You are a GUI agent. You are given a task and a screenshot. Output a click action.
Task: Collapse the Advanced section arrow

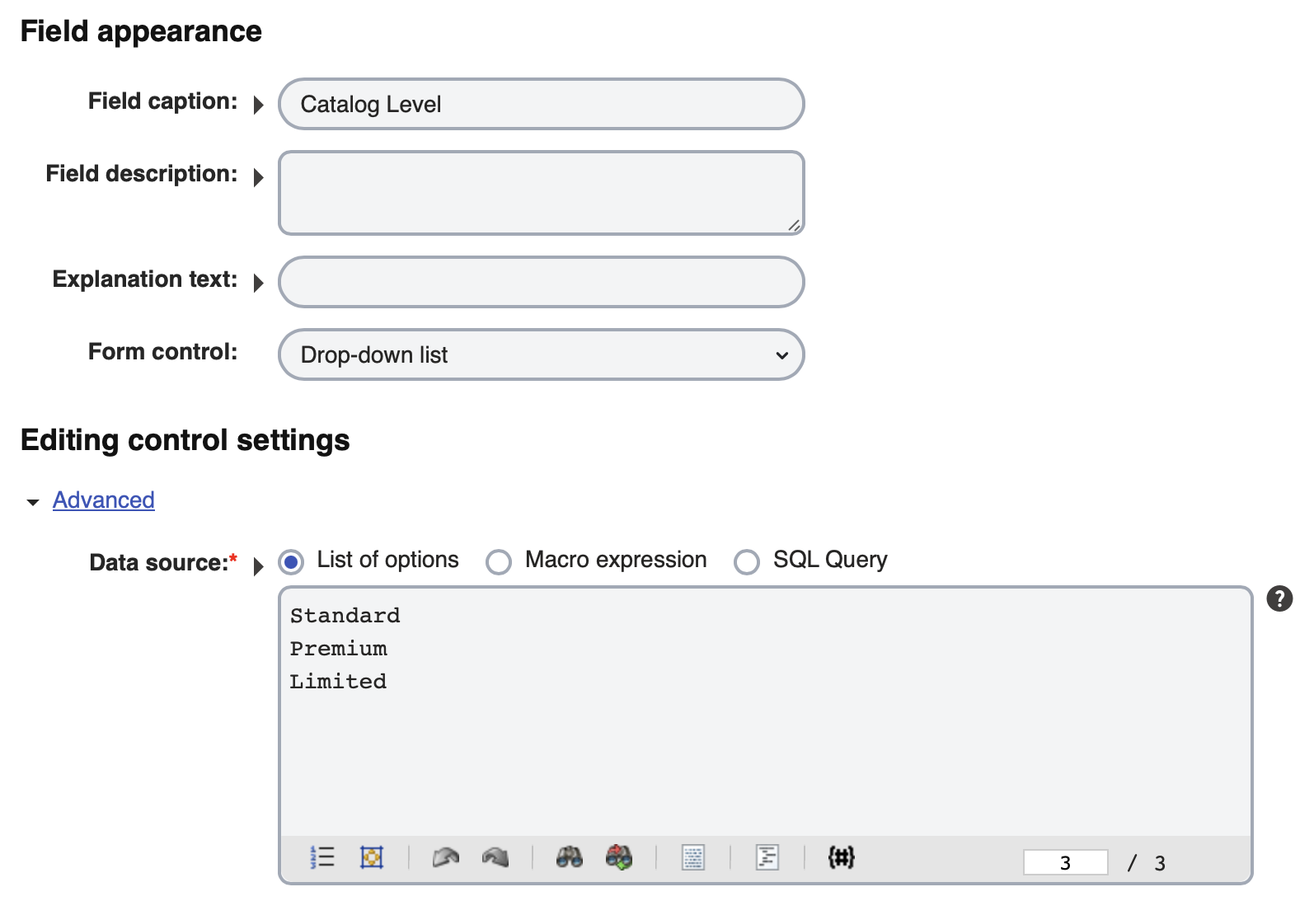tap(33, 502)
